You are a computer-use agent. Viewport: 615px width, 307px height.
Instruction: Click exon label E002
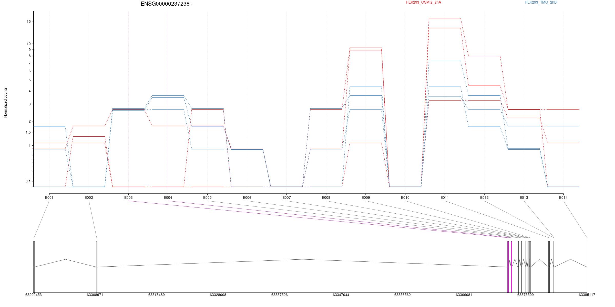click(x=89, y=198)
